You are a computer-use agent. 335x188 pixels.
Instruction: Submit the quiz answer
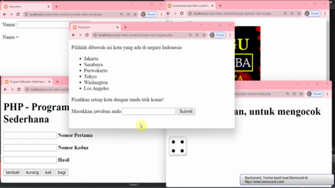point(186,111)
